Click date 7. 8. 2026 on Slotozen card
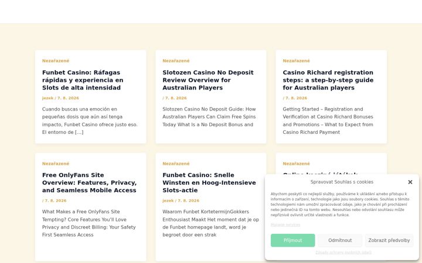This screenshot has height=263, width=422. click(x=176, y=98)
